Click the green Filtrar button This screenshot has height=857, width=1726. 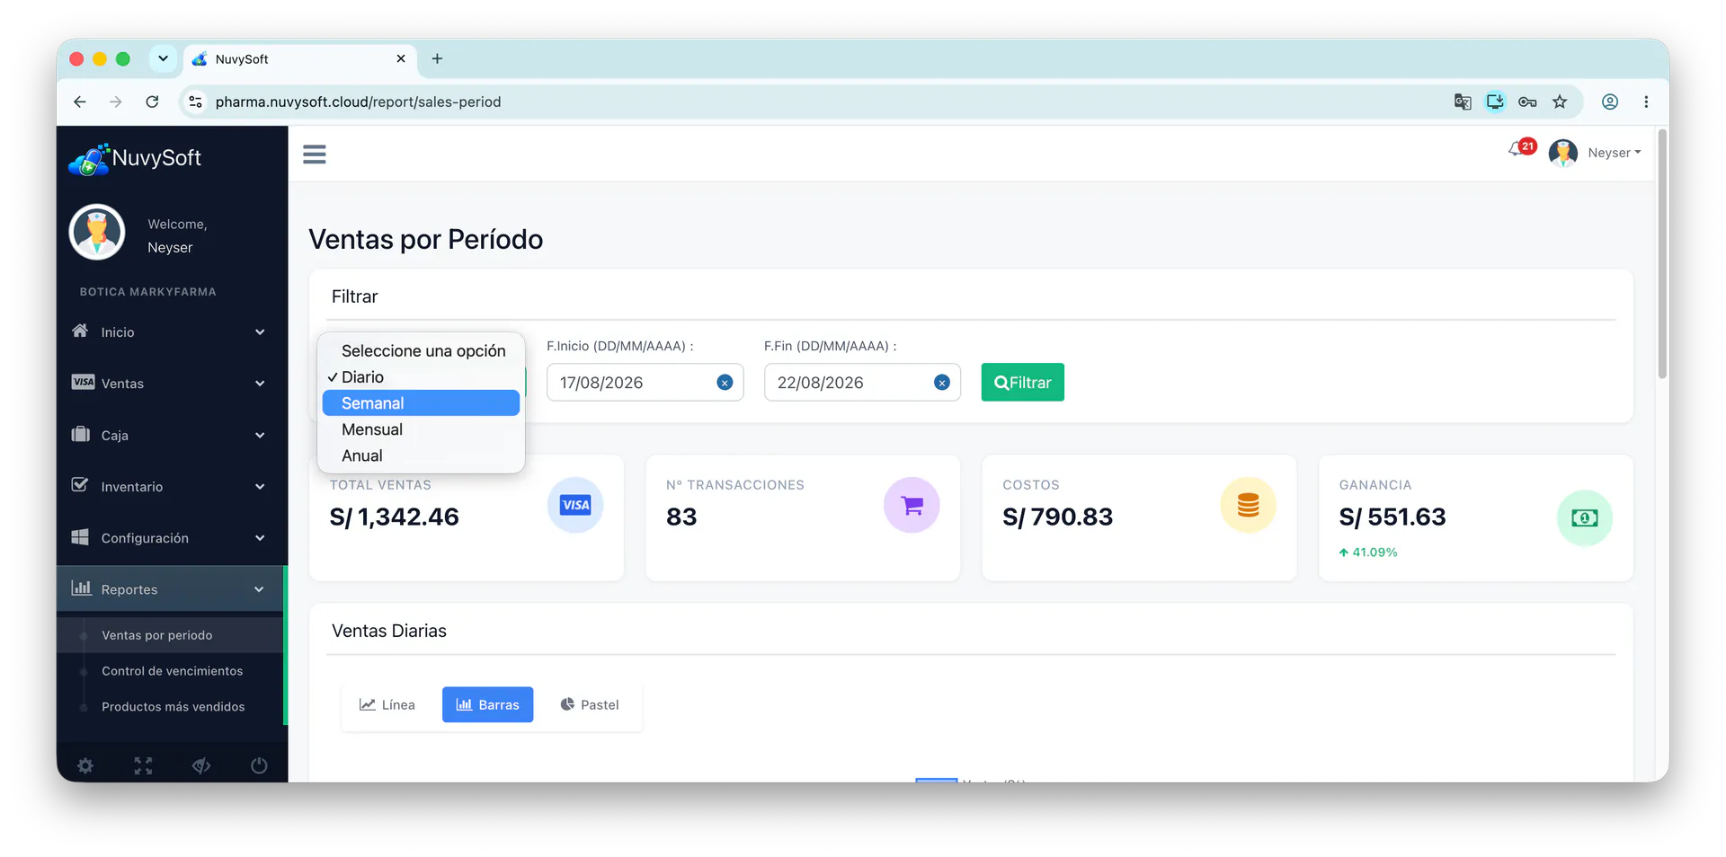(1022, 383)
